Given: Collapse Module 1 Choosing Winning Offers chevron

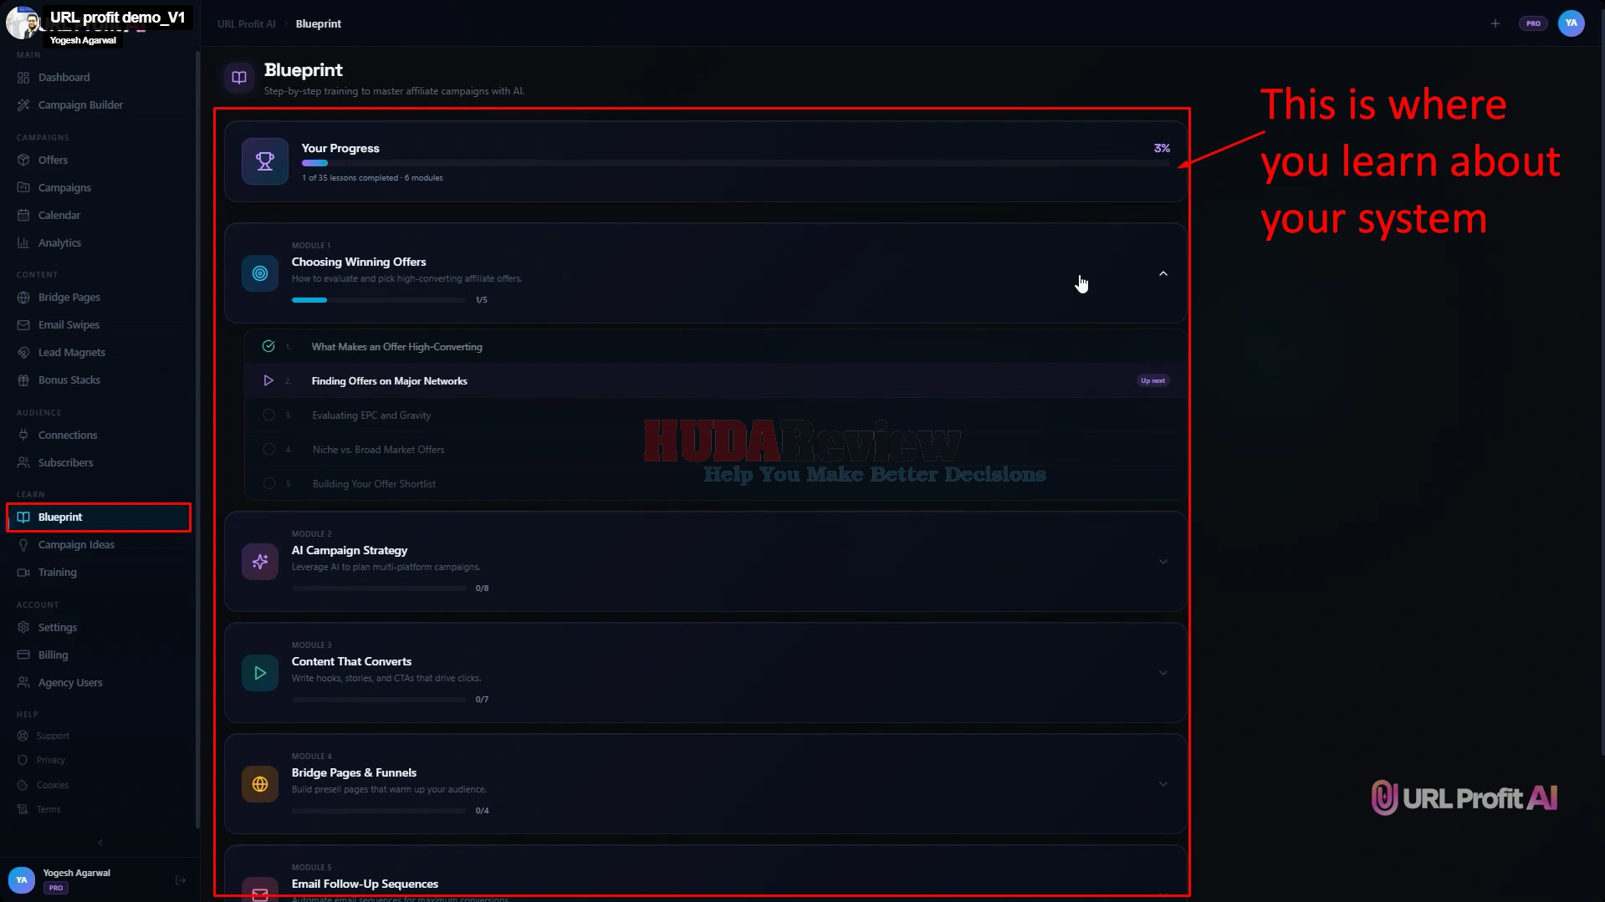Looking at the screenshot, I should click(x=1163, y=273).
